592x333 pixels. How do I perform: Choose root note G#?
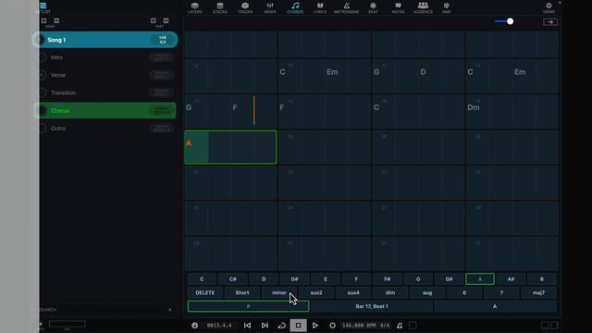[449, 279]
